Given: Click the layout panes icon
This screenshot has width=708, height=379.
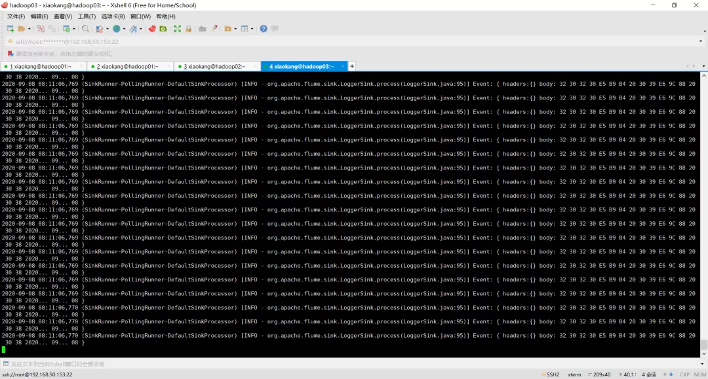Looking at the screenshot, I should tap(245, 29).
